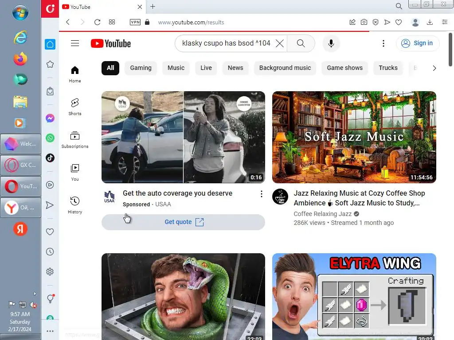454x340 pixels.
Task: Open Shorts in YouTube mini guide
Action: [x=75, y=107]
